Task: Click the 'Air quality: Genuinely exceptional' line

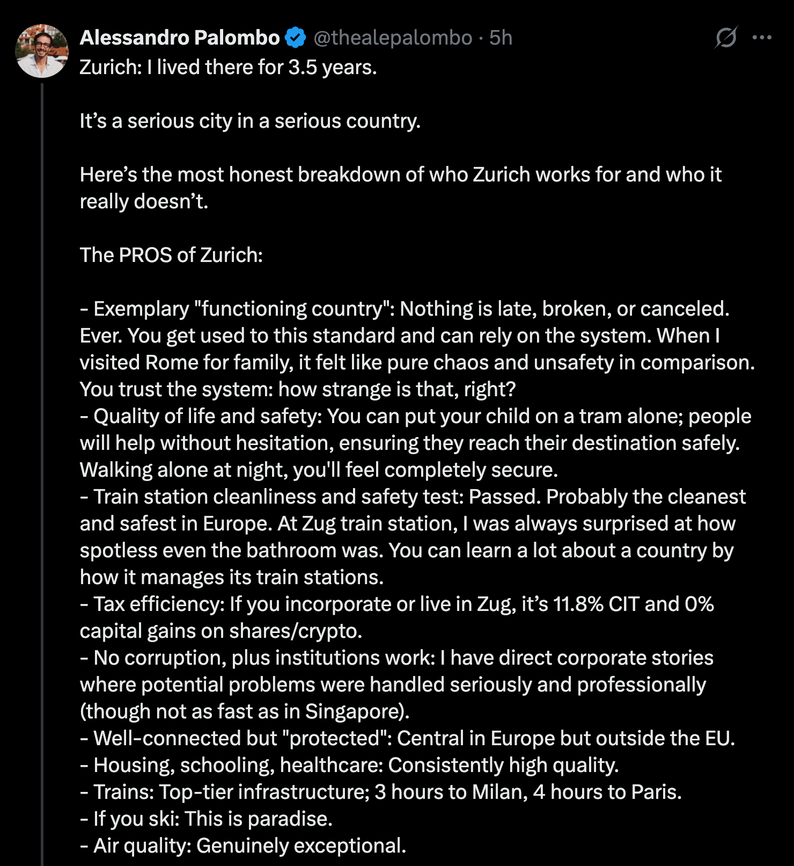Action: [x=243, y=846]
